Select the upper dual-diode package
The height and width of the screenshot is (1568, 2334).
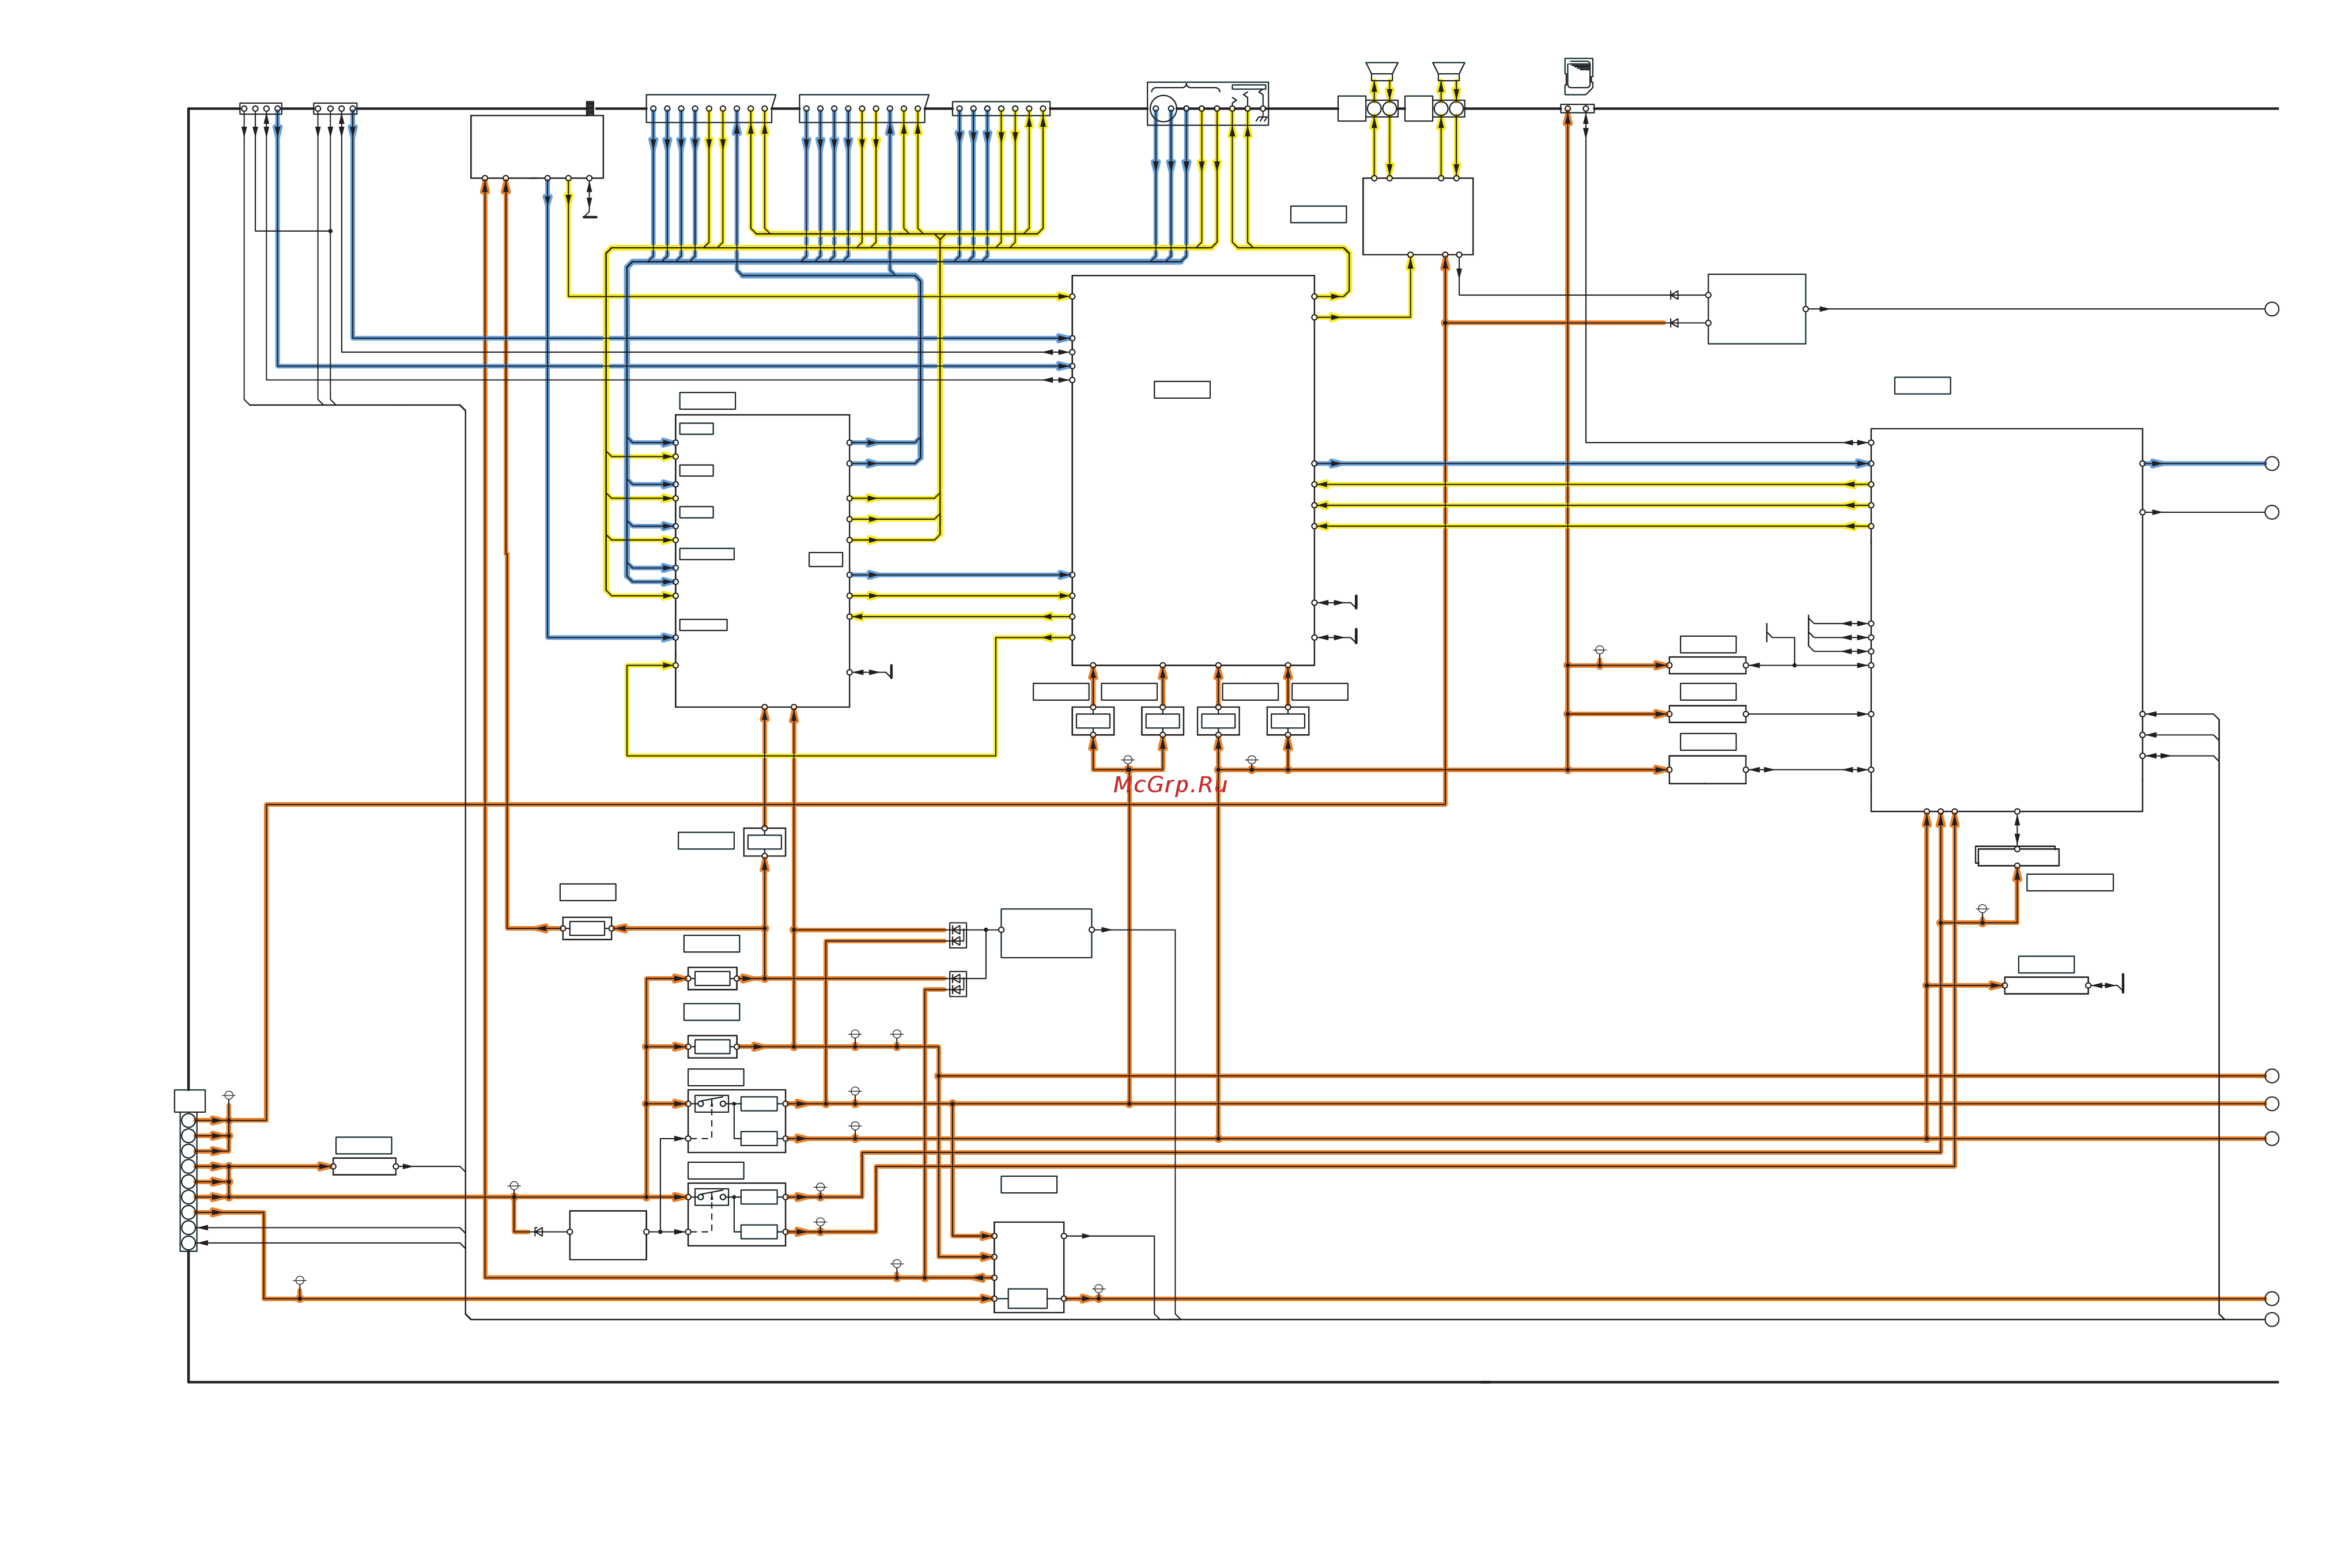pos(957,935)
